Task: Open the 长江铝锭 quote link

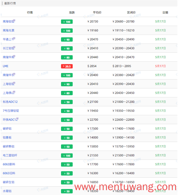Action: tap(8, 48)
